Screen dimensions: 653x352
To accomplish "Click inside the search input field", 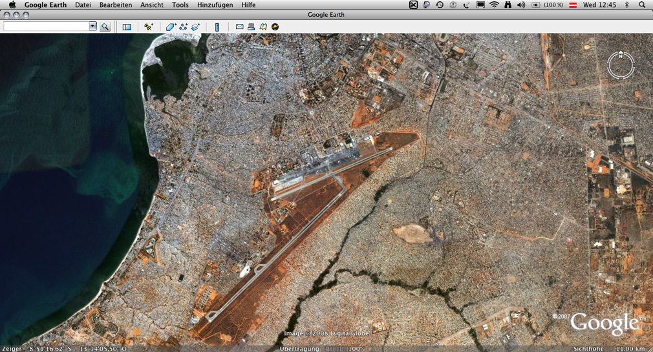I will tap(47, 26).
